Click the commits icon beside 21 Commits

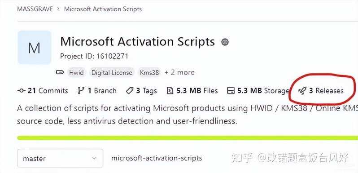[x=21, y=91]
